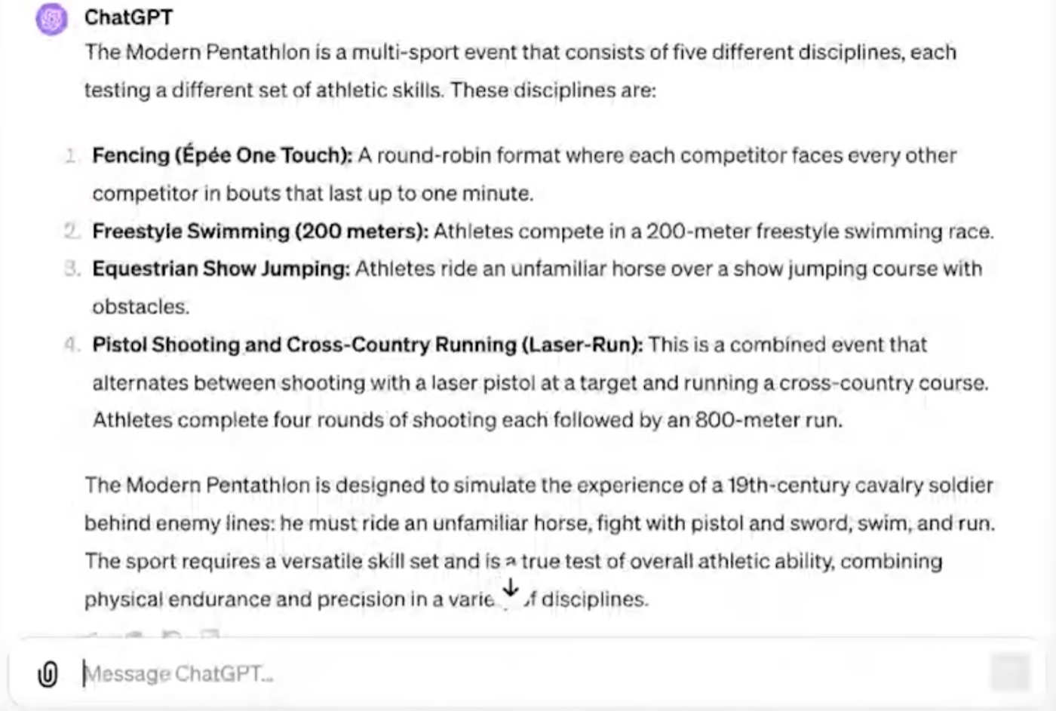Click list number 2 beside Freestyle Swimming
Screen dimensions: 1056x711
click(72, 231)
